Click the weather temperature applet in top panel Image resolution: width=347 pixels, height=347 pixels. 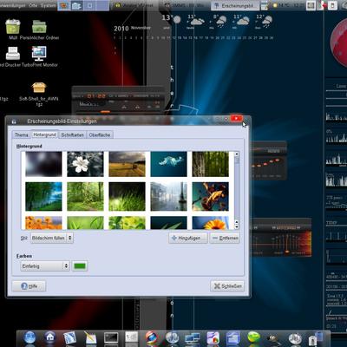(282, 5)
